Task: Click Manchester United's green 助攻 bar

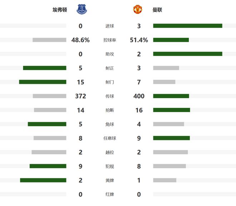Action: (187, 54)
